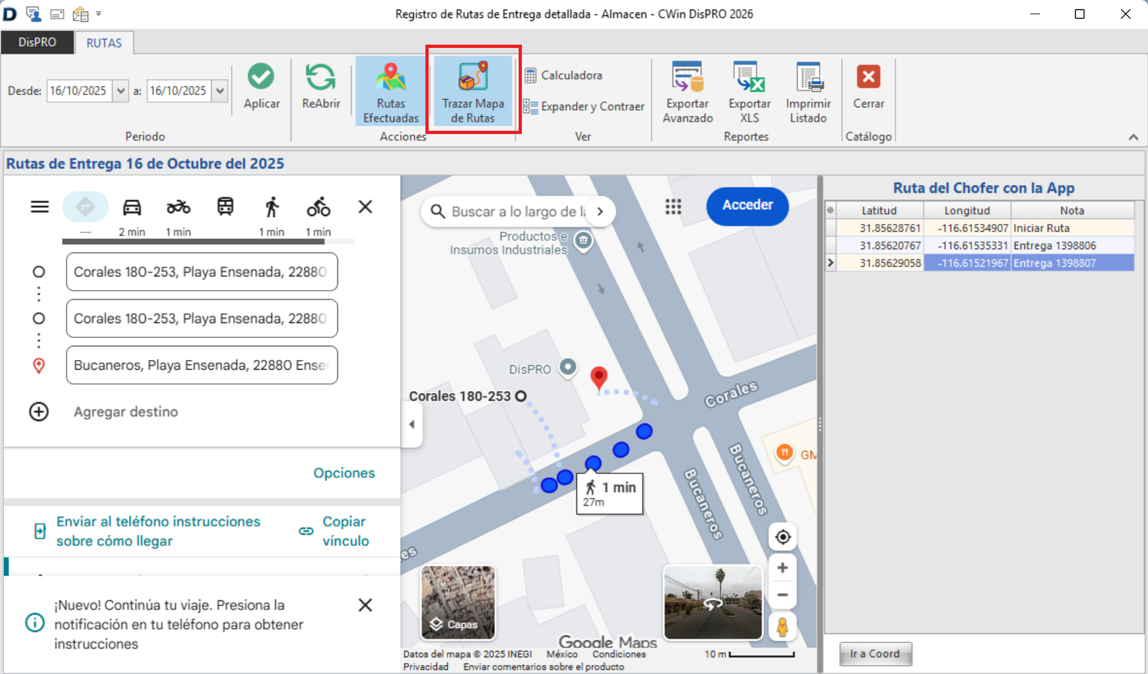Click the ReAbrir refresh icon
The width and height of the screenshot is (1148, 674).
click(x=321, y=77)
